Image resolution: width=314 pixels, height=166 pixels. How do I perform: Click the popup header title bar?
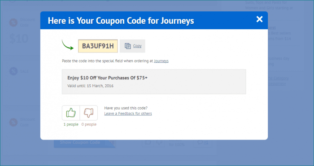(154, 21)
